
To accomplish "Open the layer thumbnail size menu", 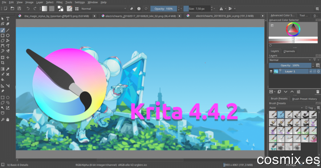I will click(x=318, y=65).
